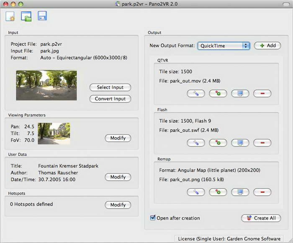The width and height of the screenshot is (293, 243).
Task: Open Remap output settings wrench button
Action: pyautogui.click(x=195, y=192)
